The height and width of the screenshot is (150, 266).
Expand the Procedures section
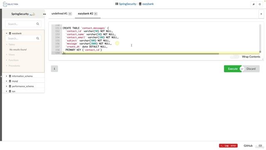pyautogui.click(x=7, y=66)
